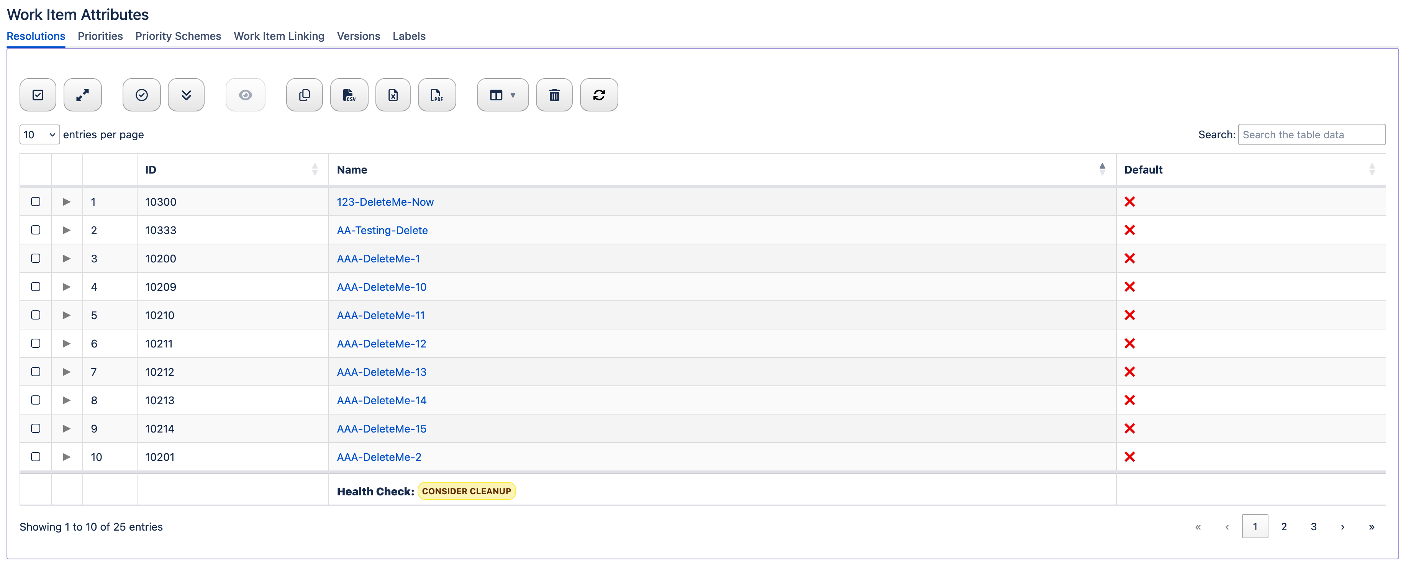Select the checkbox next to AAA-DeleteMe-11
This screenshot has height=567, width=1406.
point(36,315)
